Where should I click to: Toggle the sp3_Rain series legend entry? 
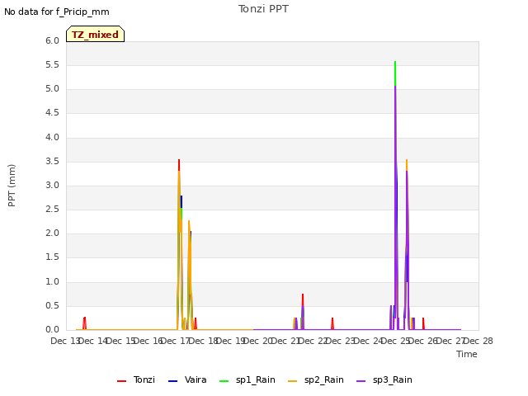tap(384, 379)
